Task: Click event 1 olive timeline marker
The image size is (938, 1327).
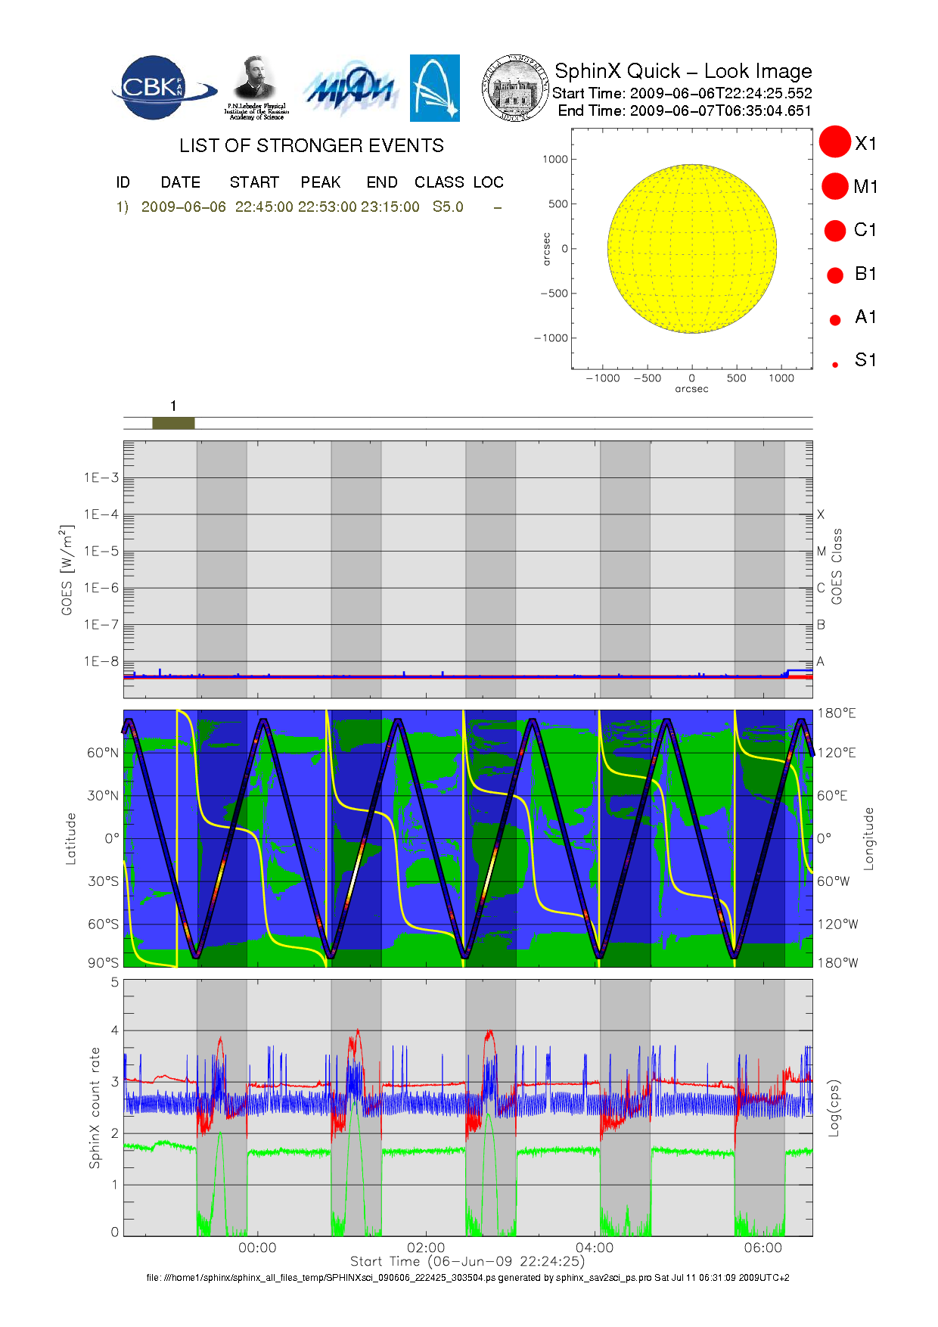Action: (173, 423)
